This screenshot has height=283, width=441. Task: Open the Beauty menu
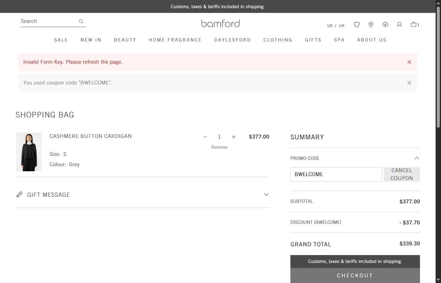tap(125, 40)
